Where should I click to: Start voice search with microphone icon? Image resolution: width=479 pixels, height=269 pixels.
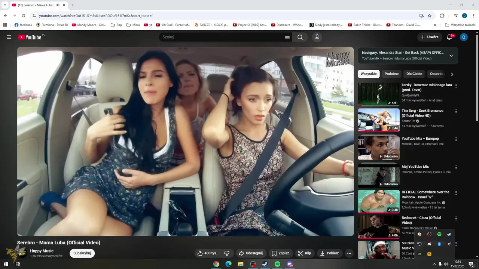tap(317, 37)
